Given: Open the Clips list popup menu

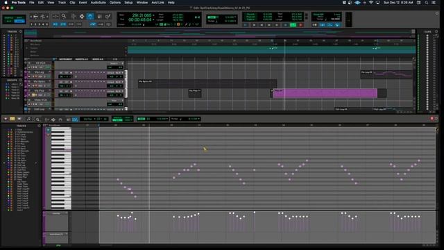Looking at the screenshot, I should coord(436,31).
